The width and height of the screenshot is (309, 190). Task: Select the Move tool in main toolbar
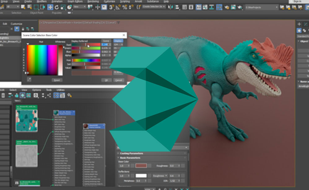pos(50,7)
